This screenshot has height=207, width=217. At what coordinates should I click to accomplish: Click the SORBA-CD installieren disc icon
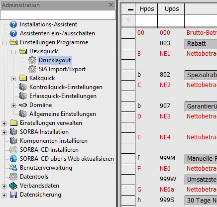point(13,150)
